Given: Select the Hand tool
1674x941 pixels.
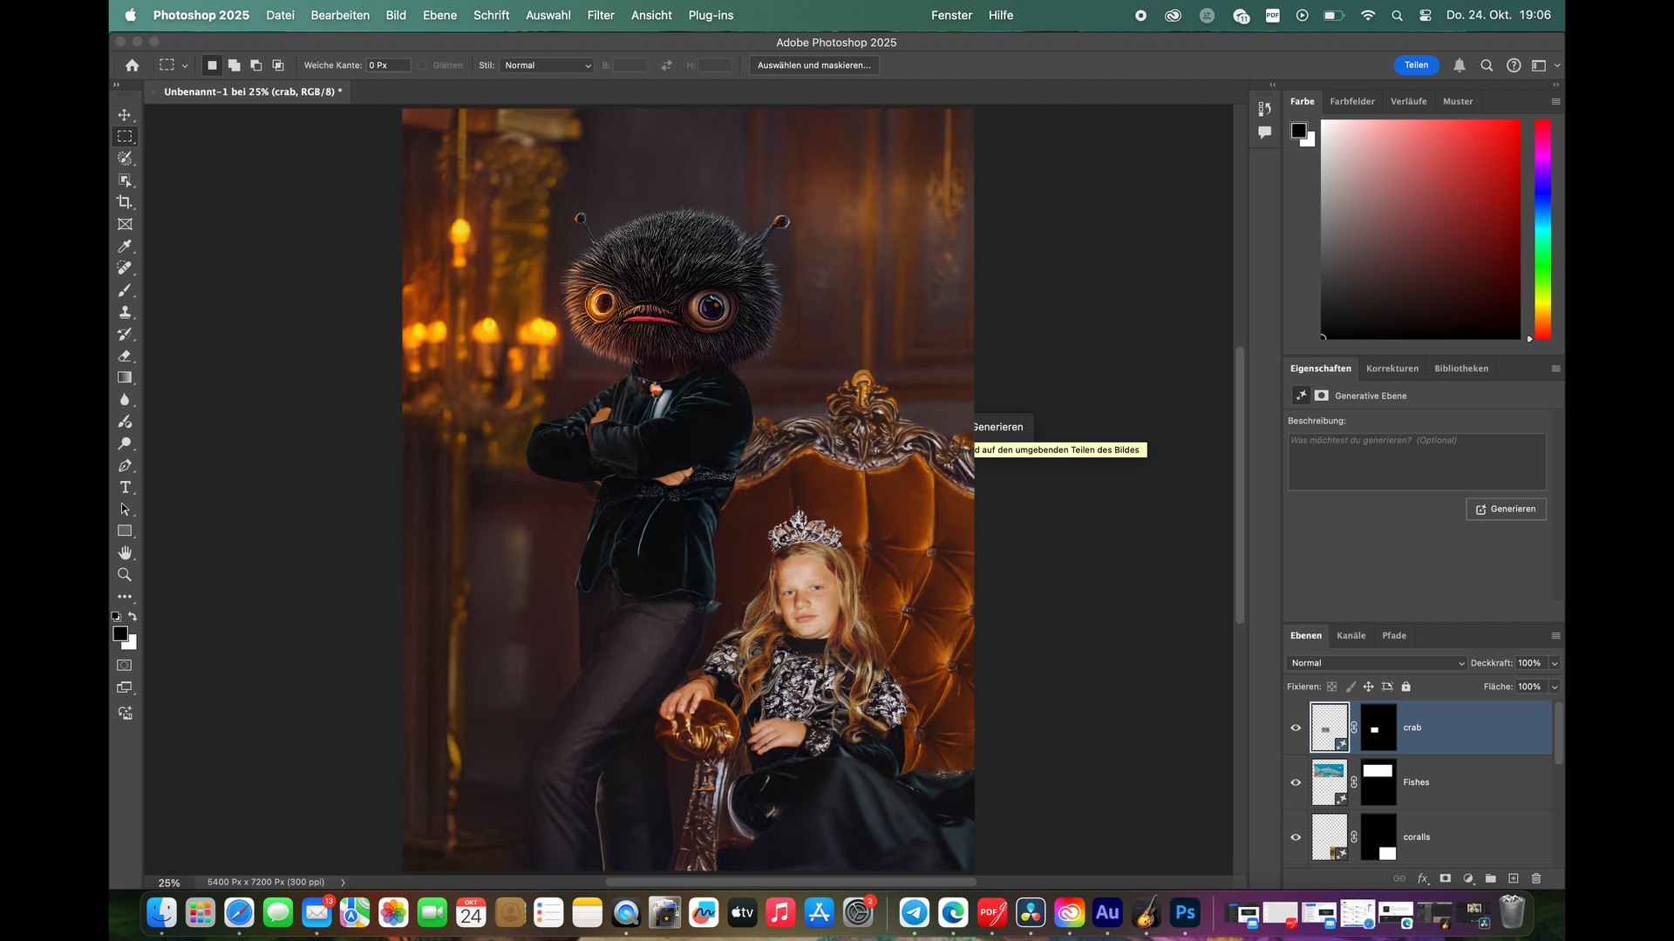Looking at the screenshot, I should coord(125,553).
